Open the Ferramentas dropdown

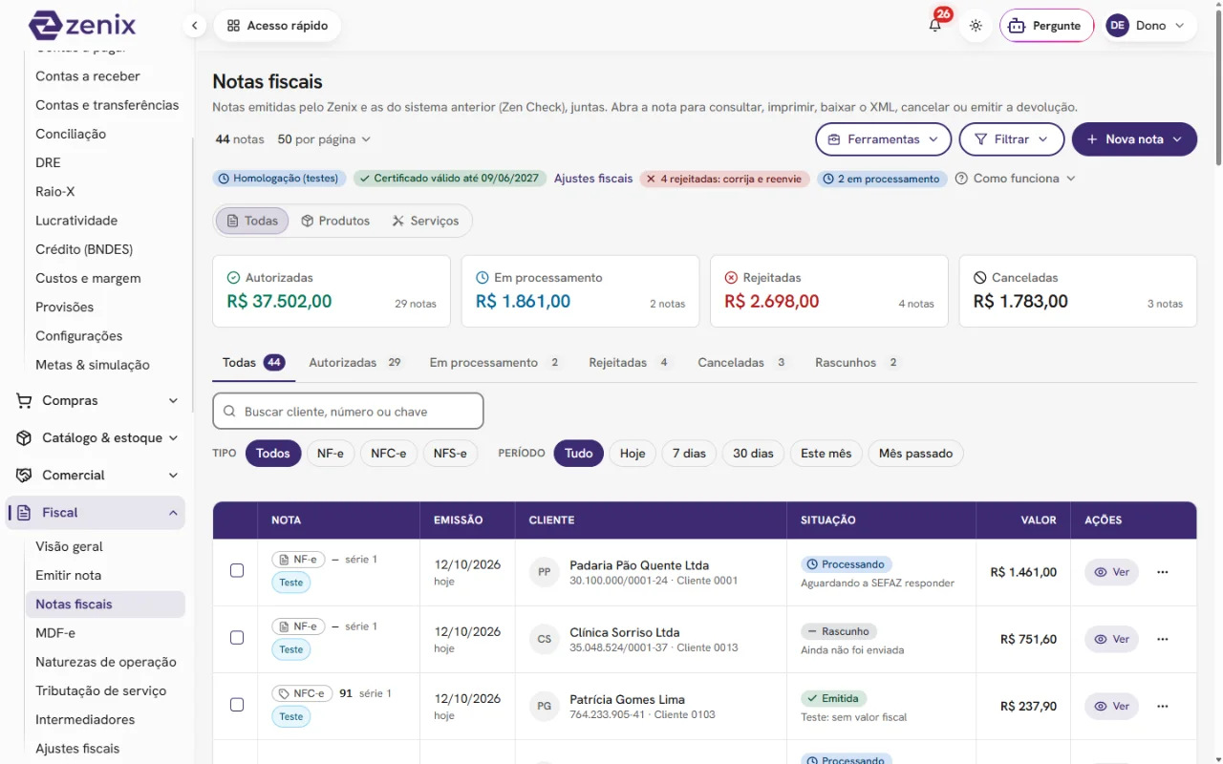883,139
